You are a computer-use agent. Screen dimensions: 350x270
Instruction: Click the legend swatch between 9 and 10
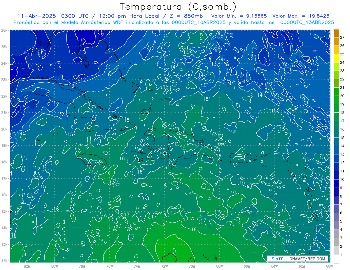click(336, 184)
